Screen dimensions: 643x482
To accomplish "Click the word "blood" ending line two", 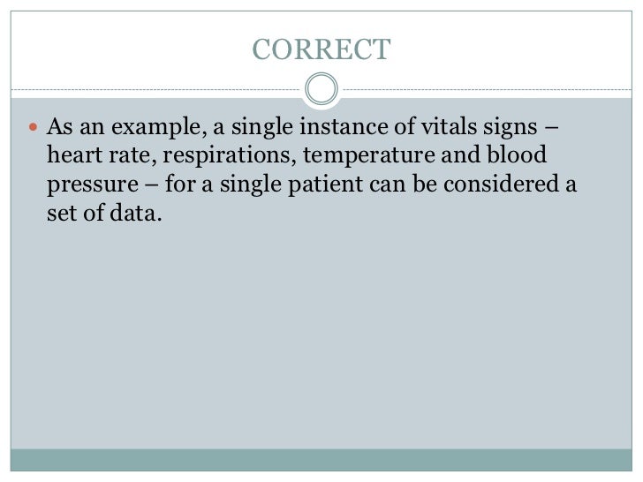I will 517,154.
